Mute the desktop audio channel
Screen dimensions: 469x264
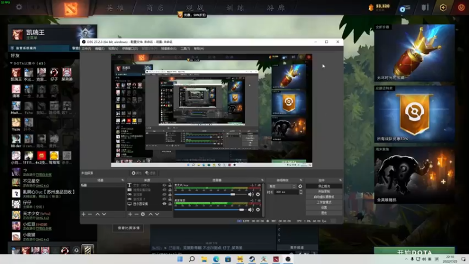pyautogui.click(x=251, y=210)
